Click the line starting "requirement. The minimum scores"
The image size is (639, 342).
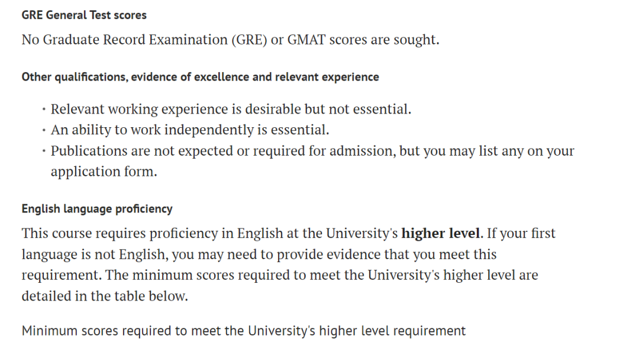coord(280,275)
